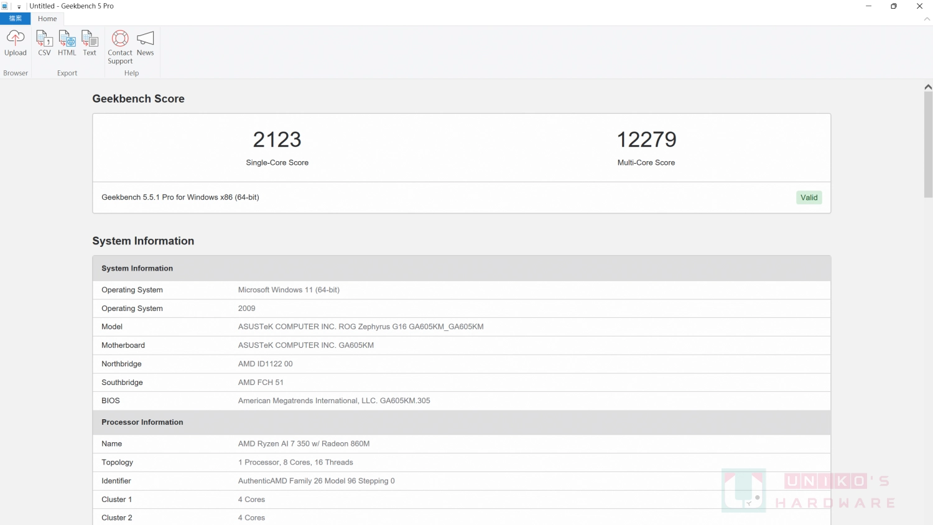Click the Cluster 1 row label
This screenshot has width=933, height=525.
point(116,499)
